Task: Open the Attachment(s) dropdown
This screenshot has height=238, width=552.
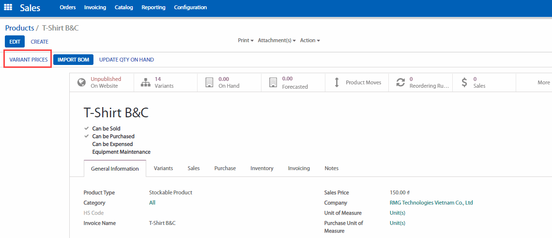Action: pos(277,41)
